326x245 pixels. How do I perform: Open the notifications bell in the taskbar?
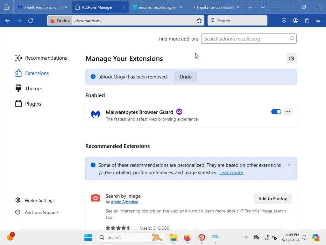click(304, 237)
